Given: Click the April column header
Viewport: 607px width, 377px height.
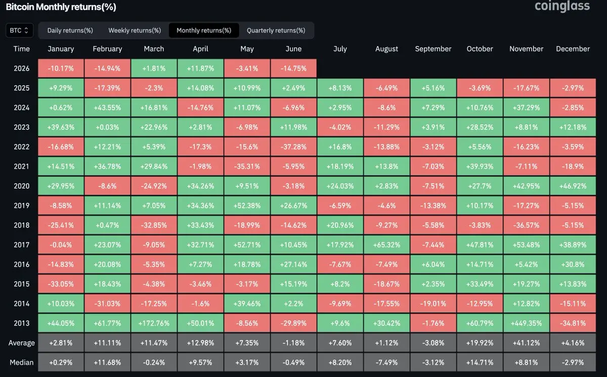Looking at the screenshot, I should [200, 49].
